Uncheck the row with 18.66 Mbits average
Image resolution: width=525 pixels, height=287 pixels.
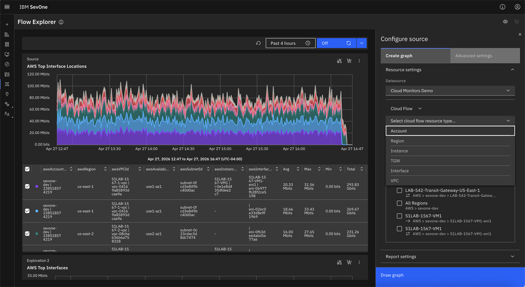(x=27, y=211)
